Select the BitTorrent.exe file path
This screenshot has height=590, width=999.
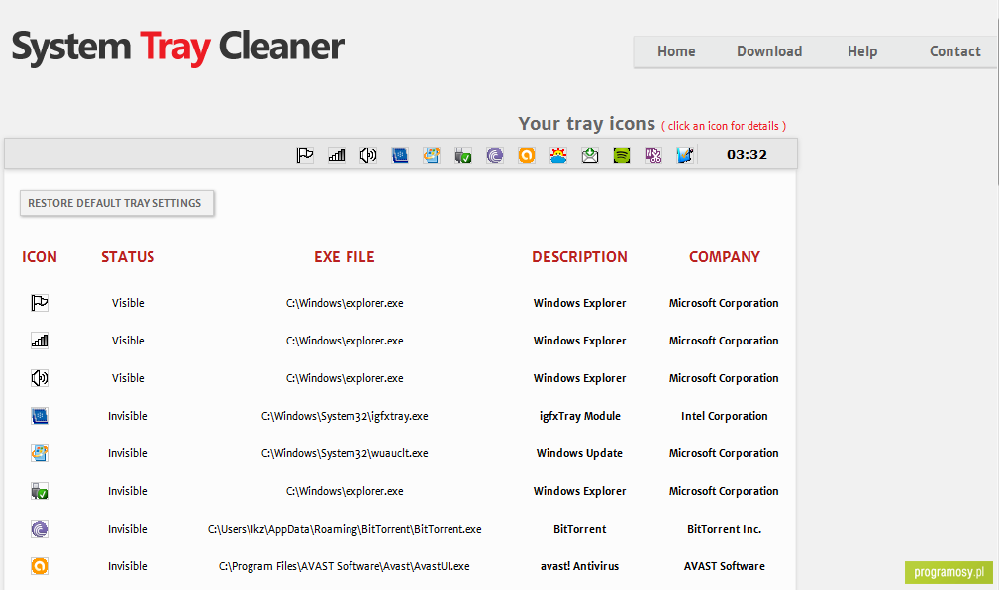pos(345,529)
